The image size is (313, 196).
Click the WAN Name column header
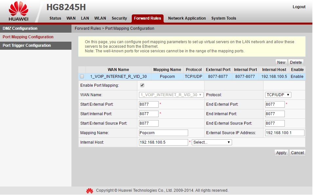pos(118,70)
